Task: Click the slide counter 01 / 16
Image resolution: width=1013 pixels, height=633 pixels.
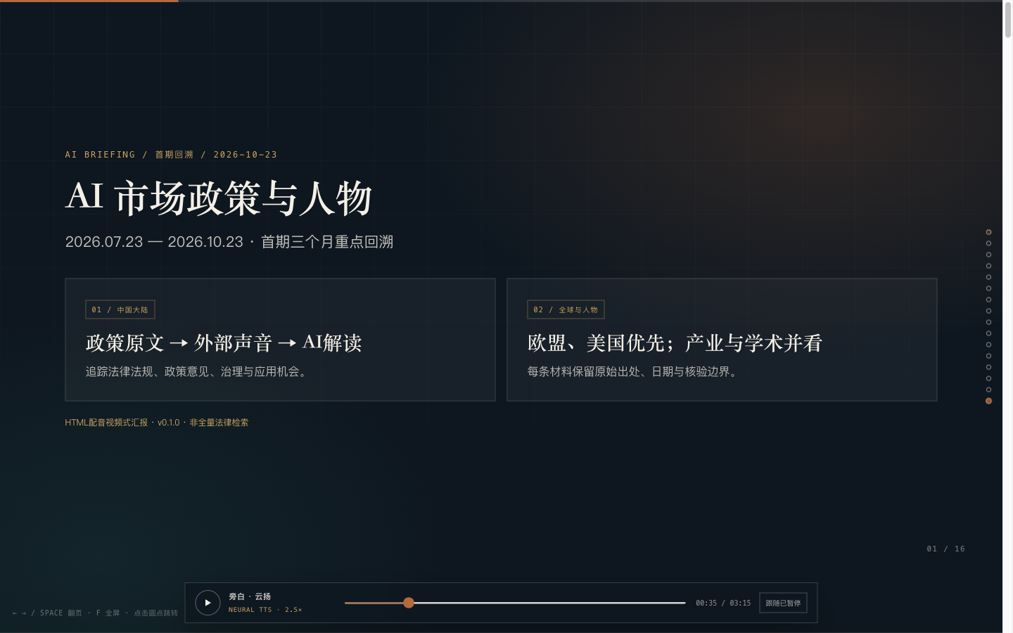Action: [946, 549]
